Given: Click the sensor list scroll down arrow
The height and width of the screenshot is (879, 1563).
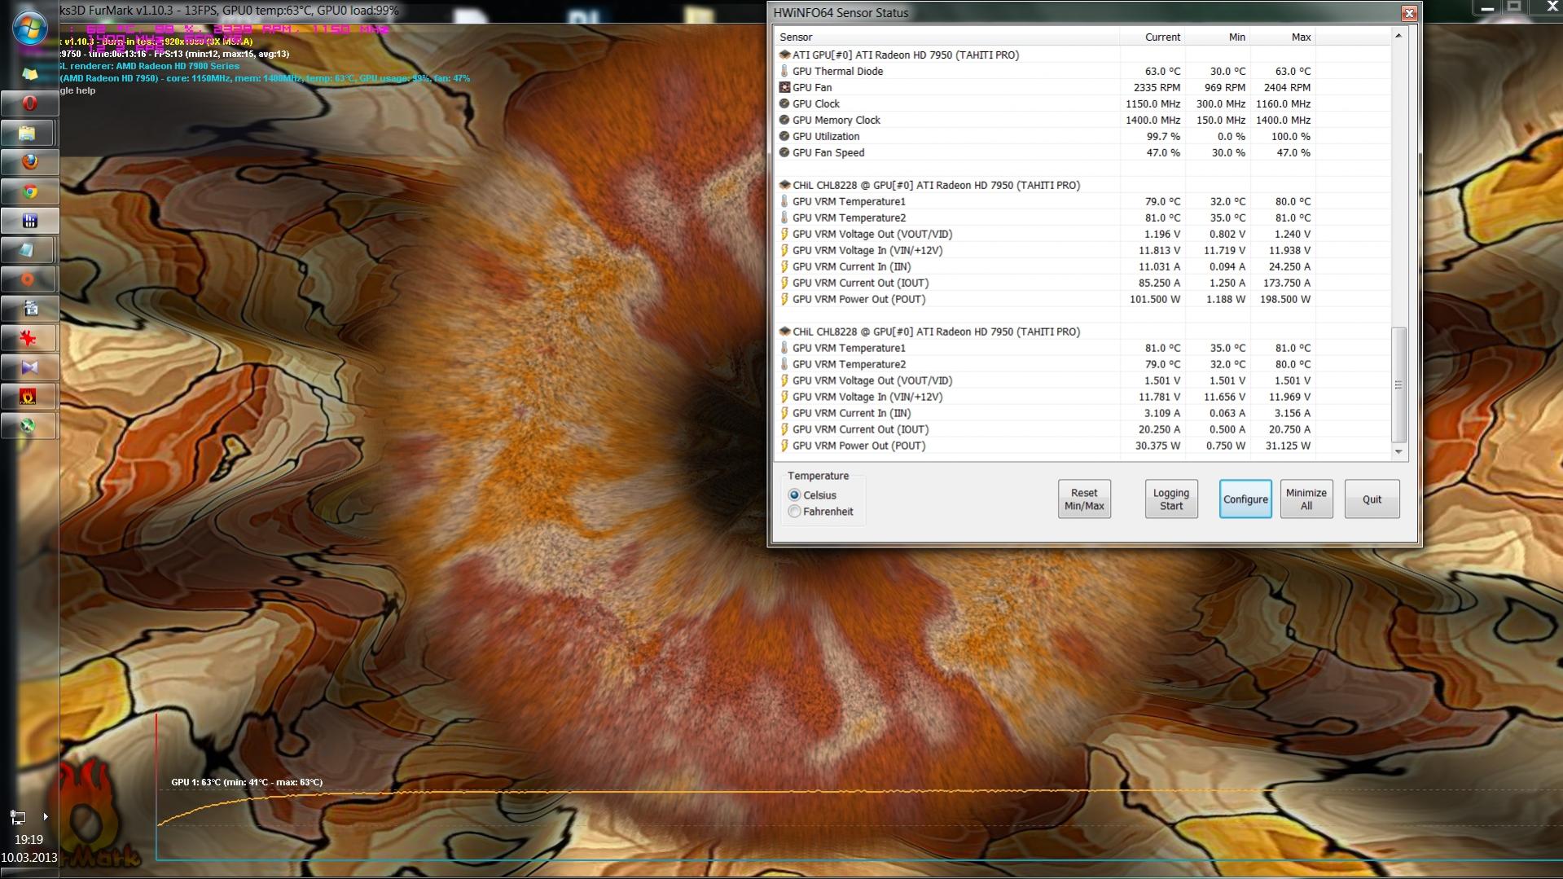Looking at the screenshot, I should [x=1398, y=451].
